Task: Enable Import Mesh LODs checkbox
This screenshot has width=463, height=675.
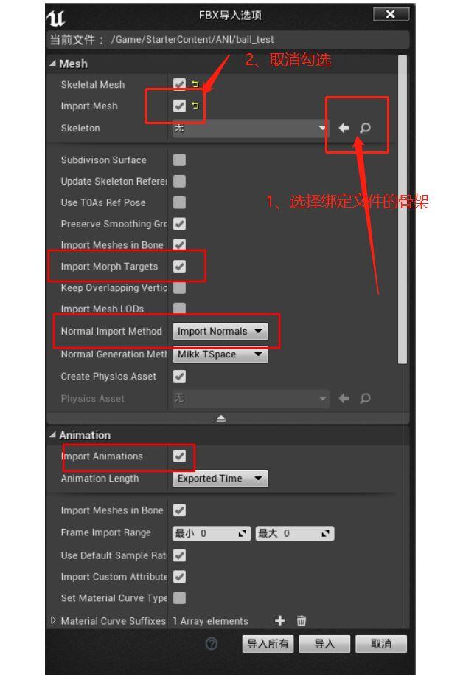Action: point(179,308)
